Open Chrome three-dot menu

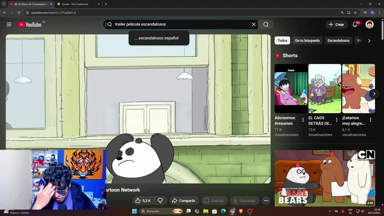379,13
